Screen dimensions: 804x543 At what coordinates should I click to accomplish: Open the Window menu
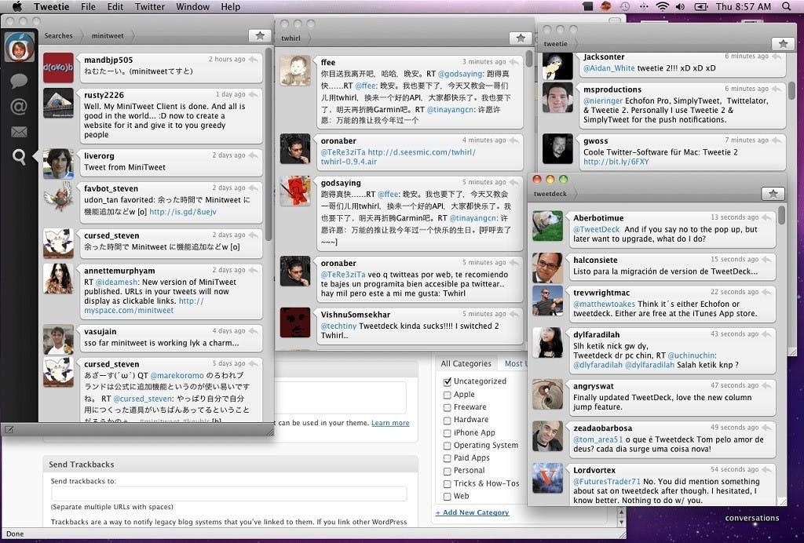tap(192, 7)
